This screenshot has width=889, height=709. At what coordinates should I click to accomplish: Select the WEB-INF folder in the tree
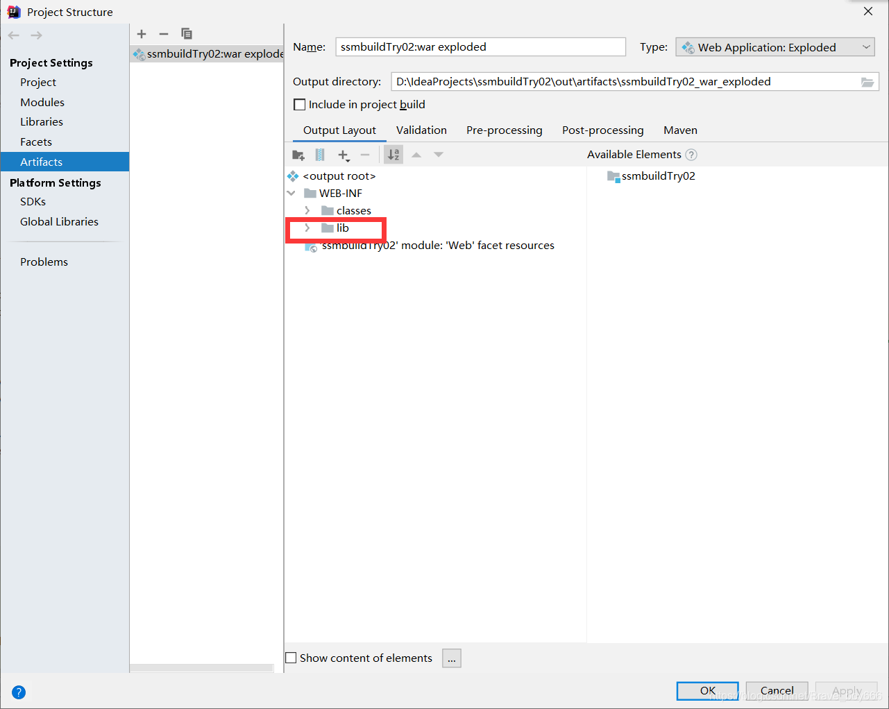point(341,194)
